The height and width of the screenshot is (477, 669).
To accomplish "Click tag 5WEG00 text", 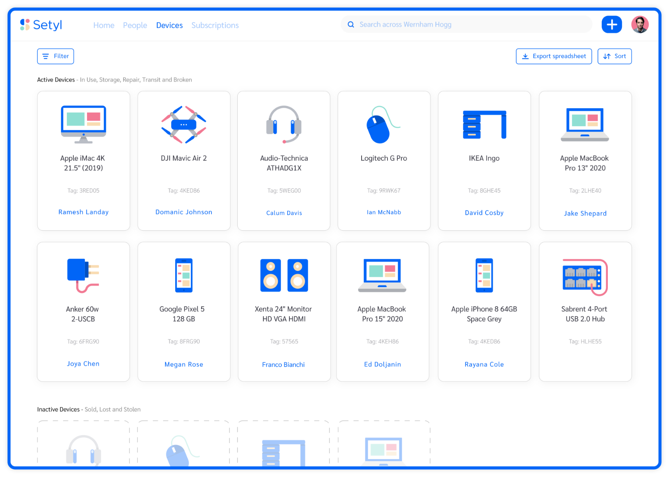I will tap(284, 191).
